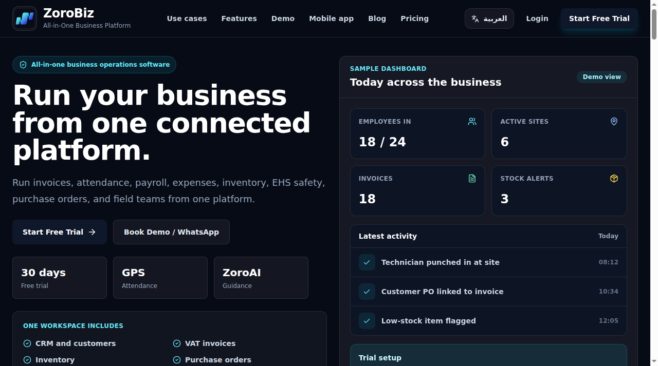Click 'ONE WORKSPACE INCLUDES' label

coord(73,326)
